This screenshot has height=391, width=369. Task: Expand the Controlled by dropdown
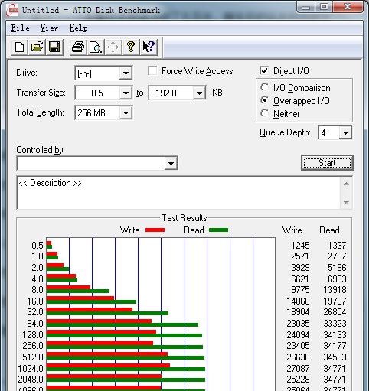pyautogui.click(x=171, y=163)
